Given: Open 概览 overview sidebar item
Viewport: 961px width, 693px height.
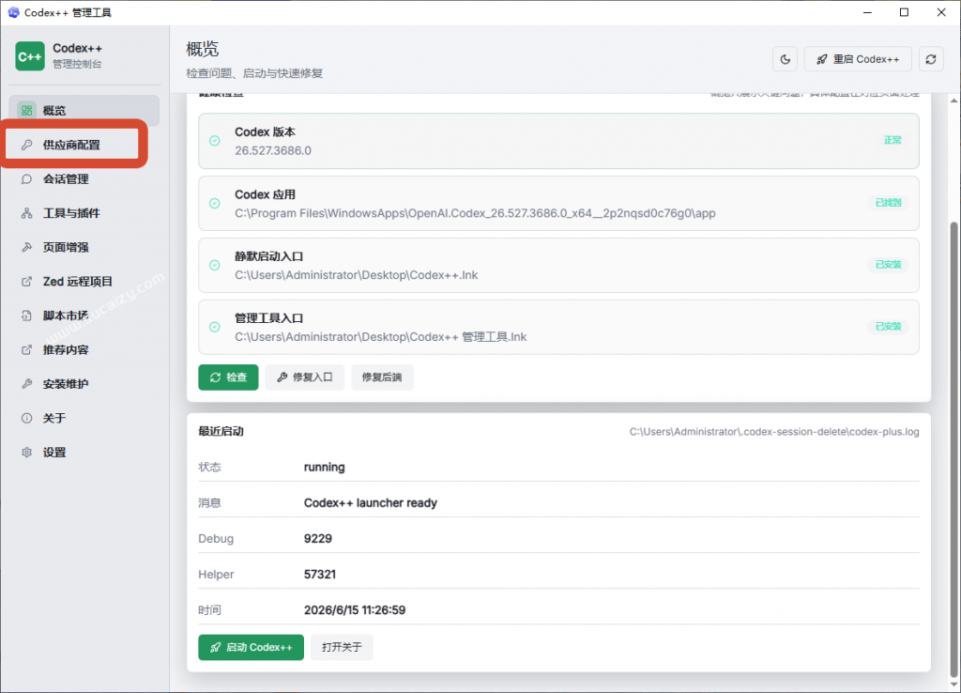Looking at the screenshot, I should tap(84, 111).
